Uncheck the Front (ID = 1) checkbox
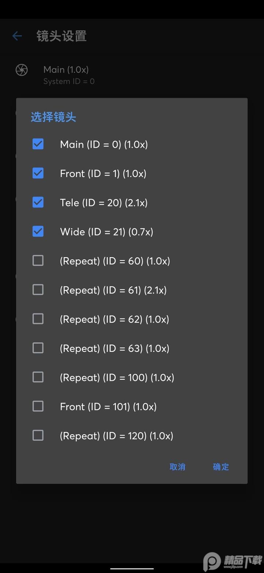The height and width of the screenshot is (573, 264). [38, 173]
